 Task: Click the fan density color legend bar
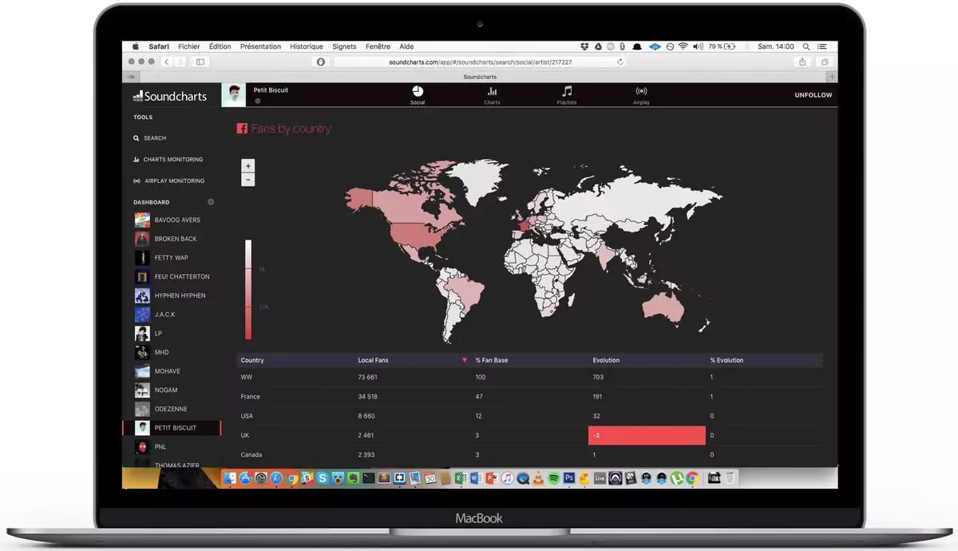click(x=248, y=289)
